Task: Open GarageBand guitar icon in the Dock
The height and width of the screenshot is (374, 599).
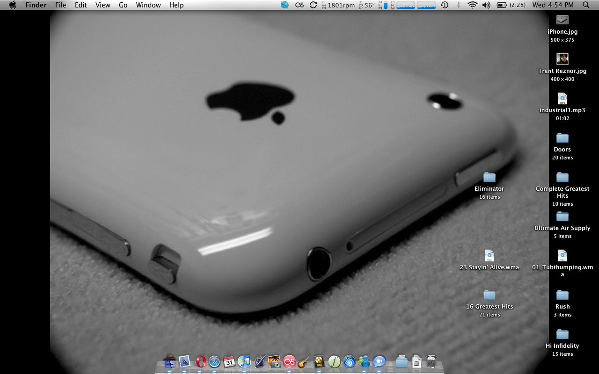Action: pyautogui.click(x=304, y=361)
